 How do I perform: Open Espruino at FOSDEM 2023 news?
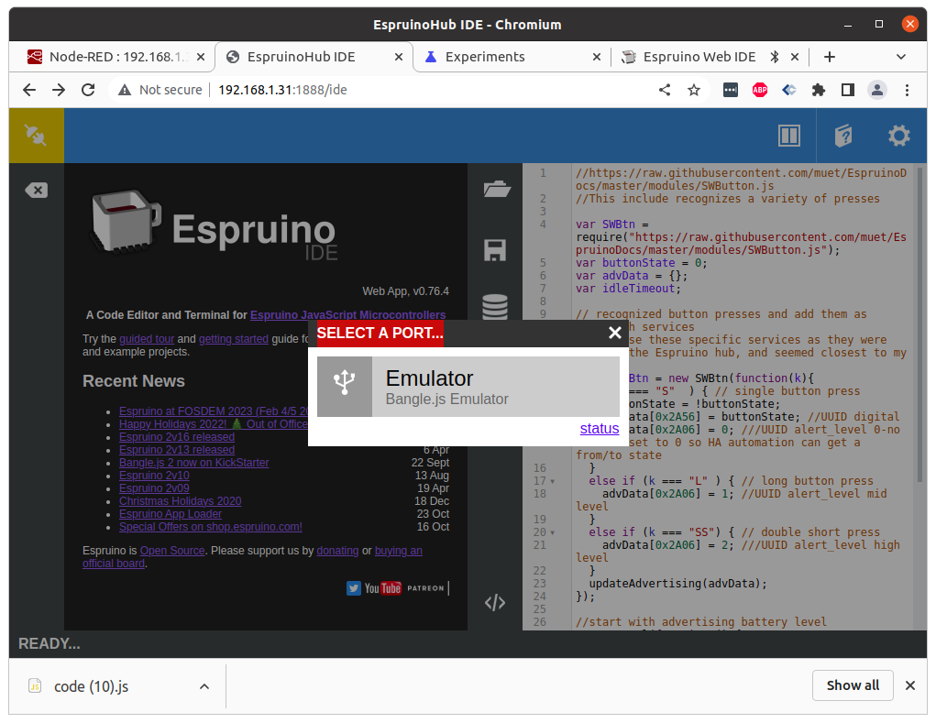coord(213,411)
